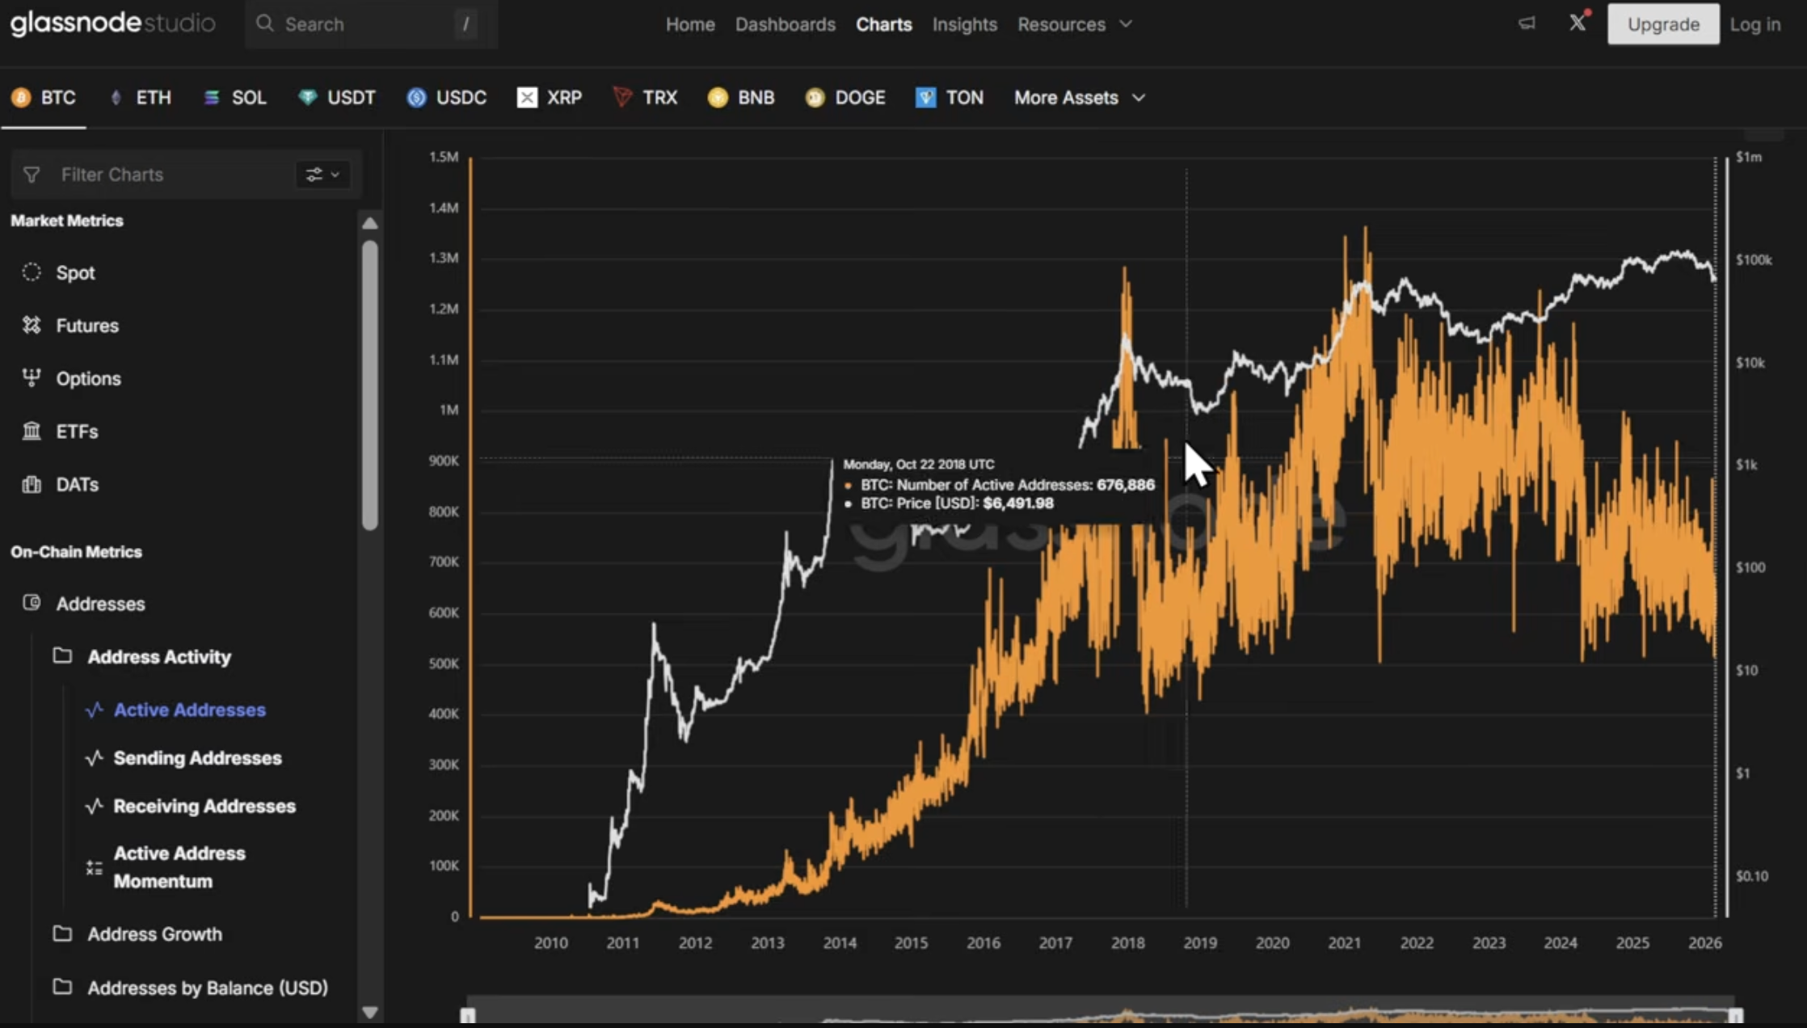
Task: Click the Sending Addresses line-chart icon
Action: coord(95,758)
